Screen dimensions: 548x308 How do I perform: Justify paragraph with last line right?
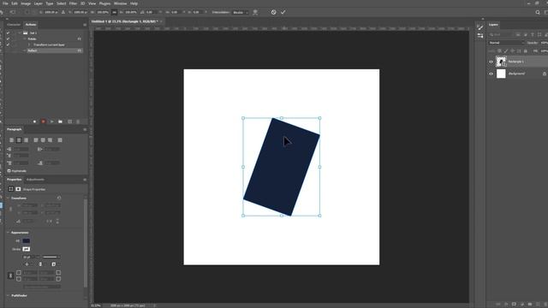coord(50,140)
